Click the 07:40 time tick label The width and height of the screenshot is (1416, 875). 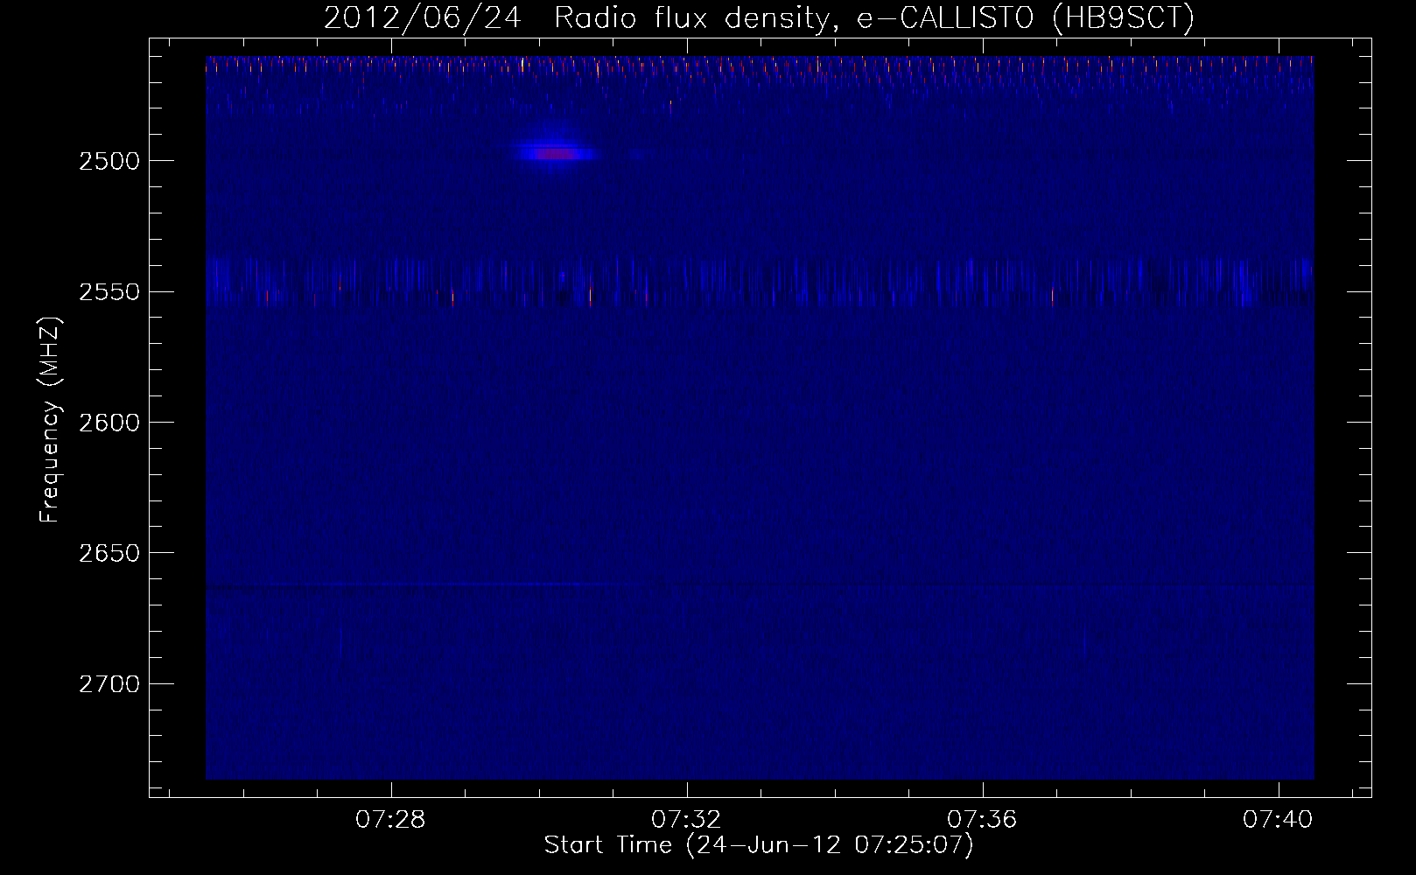click(1279, 819)
